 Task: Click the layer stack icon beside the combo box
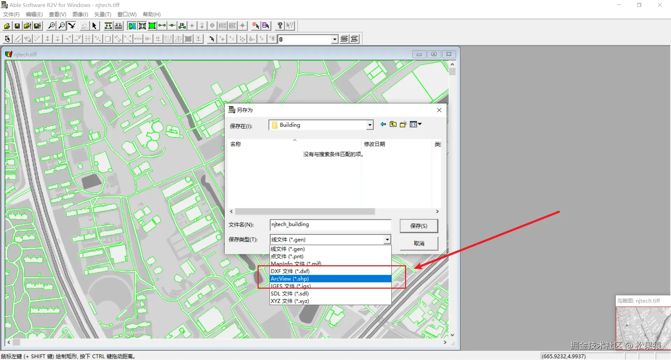click(x=344, y=39)
